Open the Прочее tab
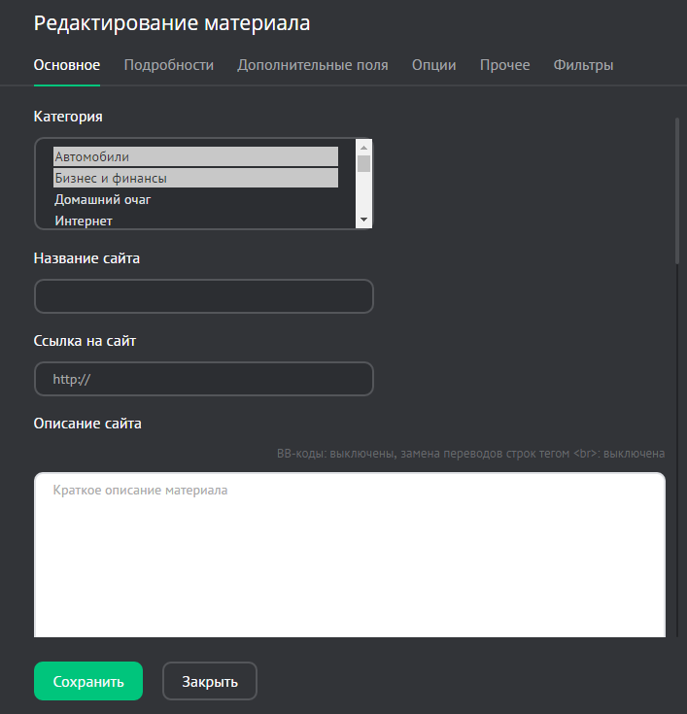The width and height of the screenshot is (687, 714). click(x=504, y=65)
